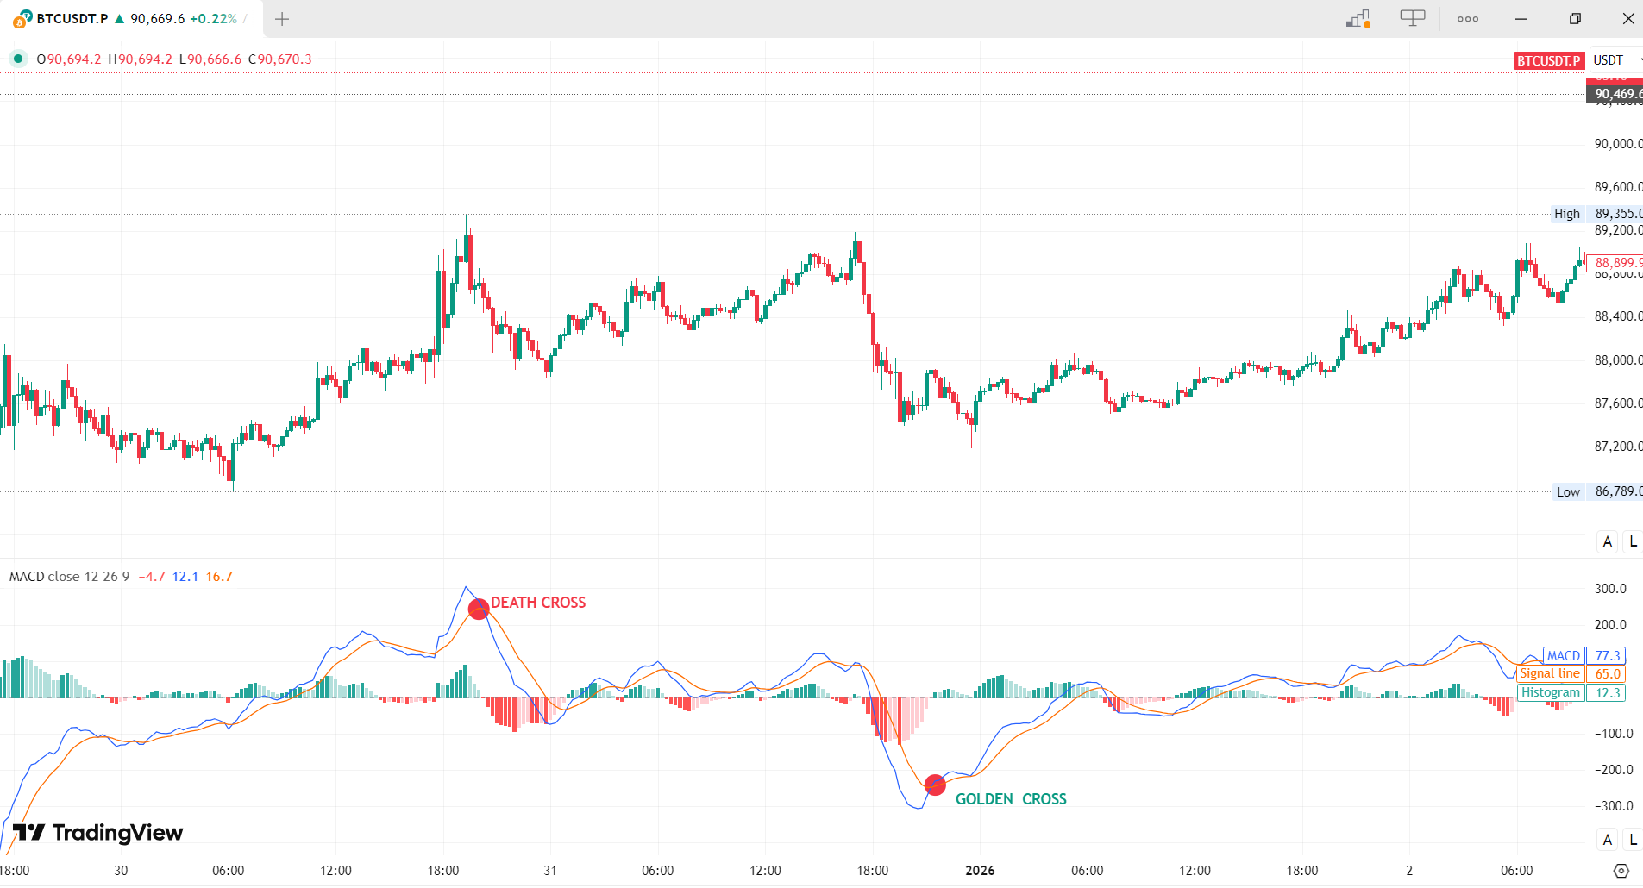Open chart settings hexagon icon on time axis
The height and width of the screenshot is (888, 1643).
(x=1621, y=871)
